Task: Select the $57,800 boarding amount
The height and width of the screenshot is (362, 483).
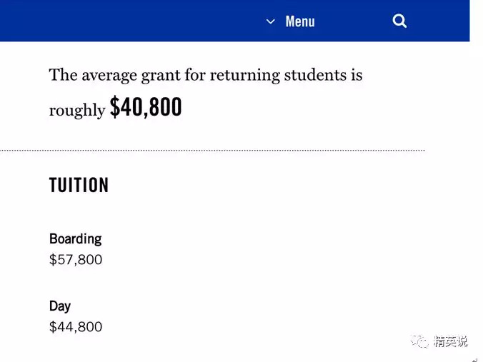Action: tap(76, 260)
